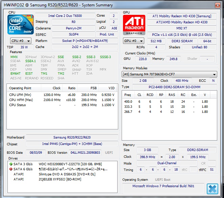Click the 512 MB video memory field
The height and width of the screenshot is (198, 224).
click(156, 41)
